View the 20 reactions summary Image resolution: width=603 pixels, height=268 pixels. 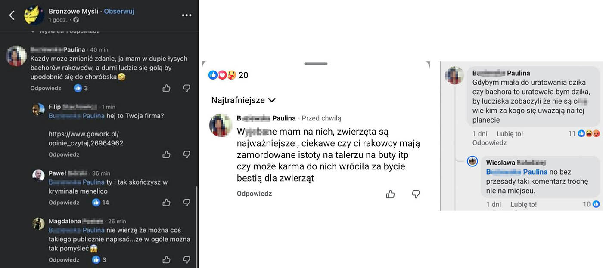point(228,75)
